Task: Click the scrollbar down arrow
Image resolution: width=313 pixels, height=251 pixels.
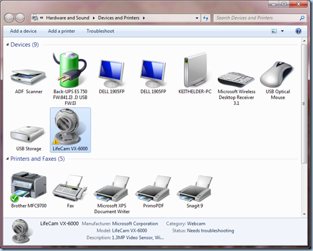Action: [304, 214]
